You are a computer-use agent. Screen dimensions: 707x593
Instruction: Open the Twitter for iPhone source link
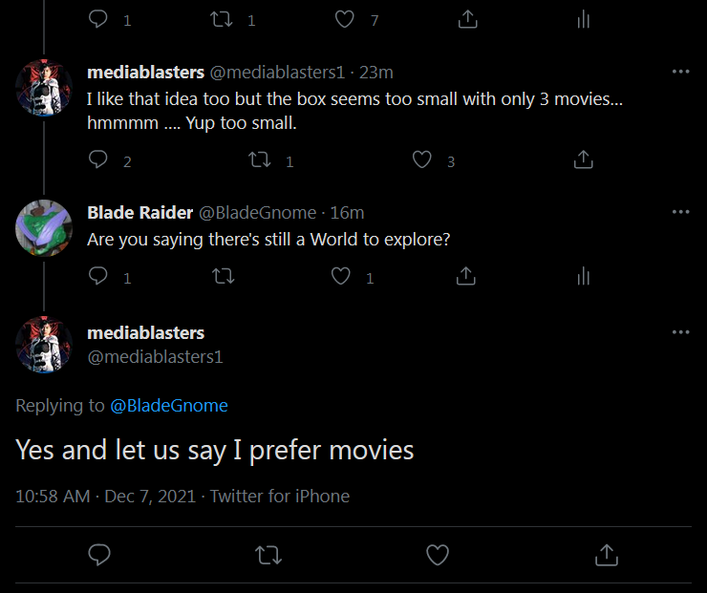[280, 497]
